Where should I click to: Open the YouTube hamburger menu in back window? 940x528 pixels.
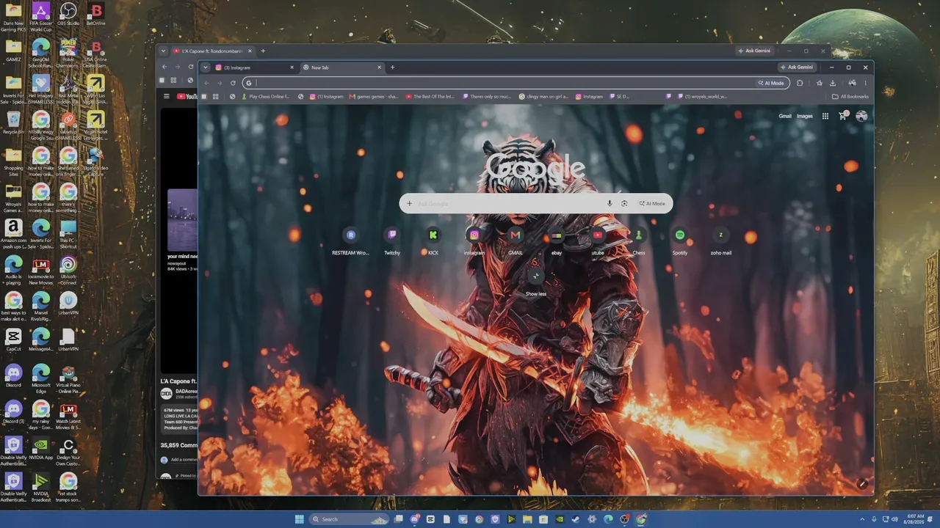(167, 96)
